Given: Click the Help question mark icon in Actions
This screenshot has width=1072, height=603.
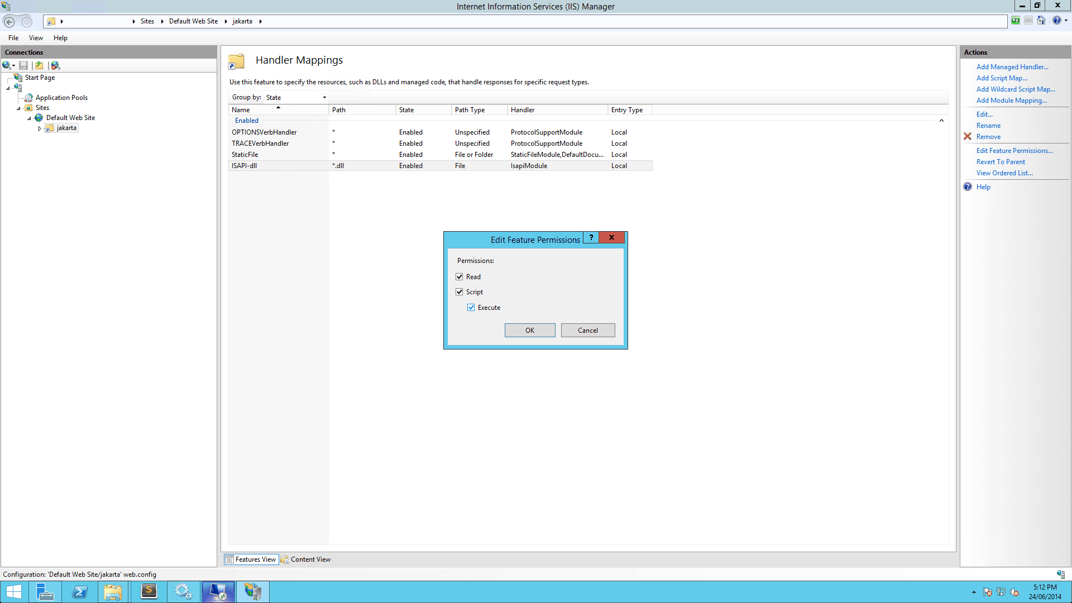Looking at the screenshot, I should click(968, 187).
